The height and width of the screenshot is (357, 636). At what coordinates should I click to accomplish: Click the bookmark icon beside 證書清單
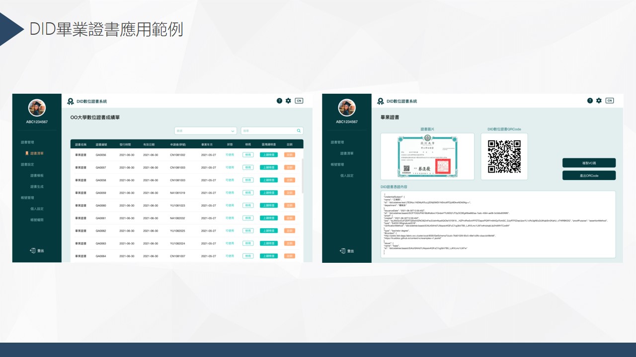pyautogui.click(x=27, y=153)
